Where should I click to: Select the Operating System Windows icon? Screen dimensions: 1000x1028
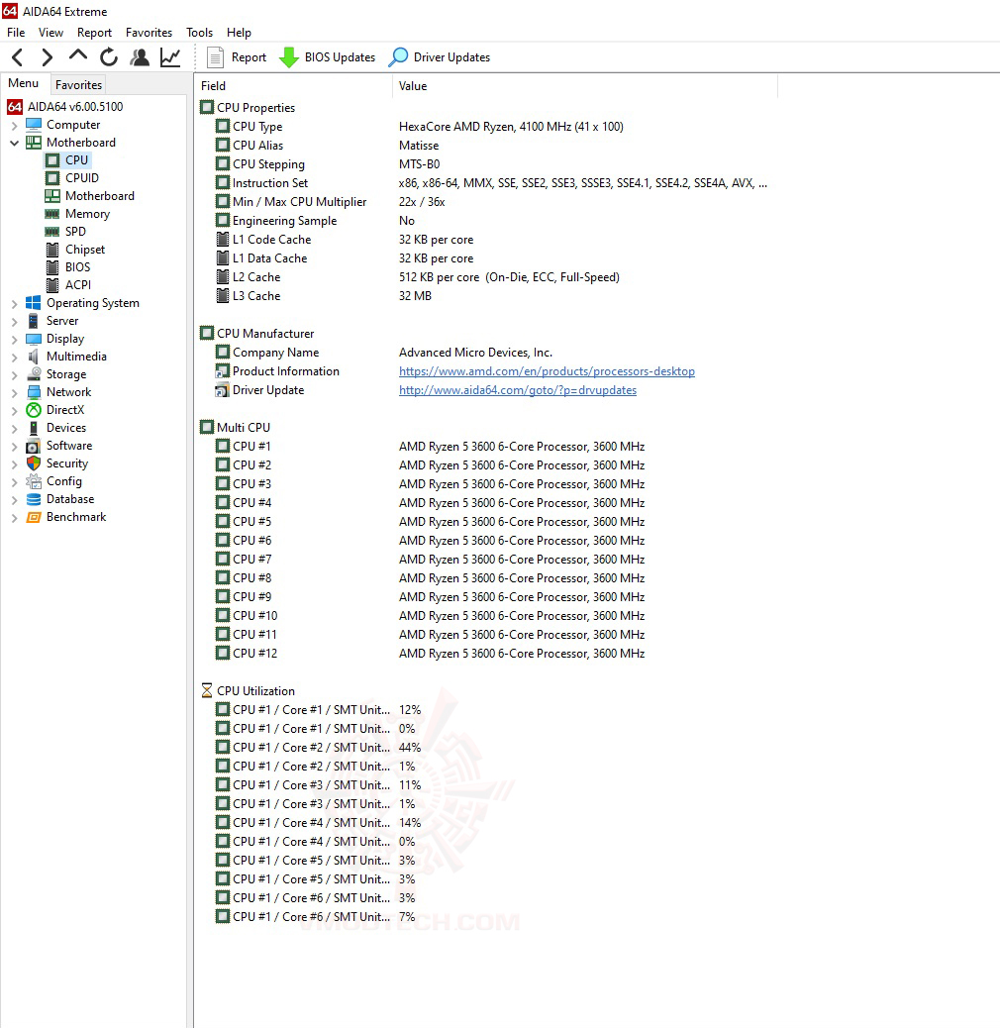(x=34, y=303)
